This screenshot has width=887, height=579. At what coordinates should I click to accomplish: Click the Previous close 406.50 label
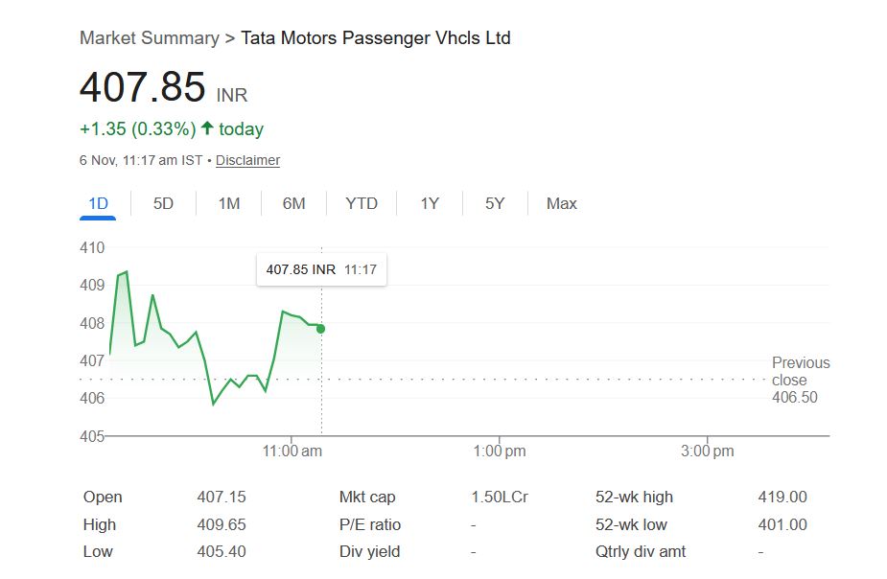point(800,380)
